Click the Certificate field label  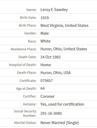[28, 81]
